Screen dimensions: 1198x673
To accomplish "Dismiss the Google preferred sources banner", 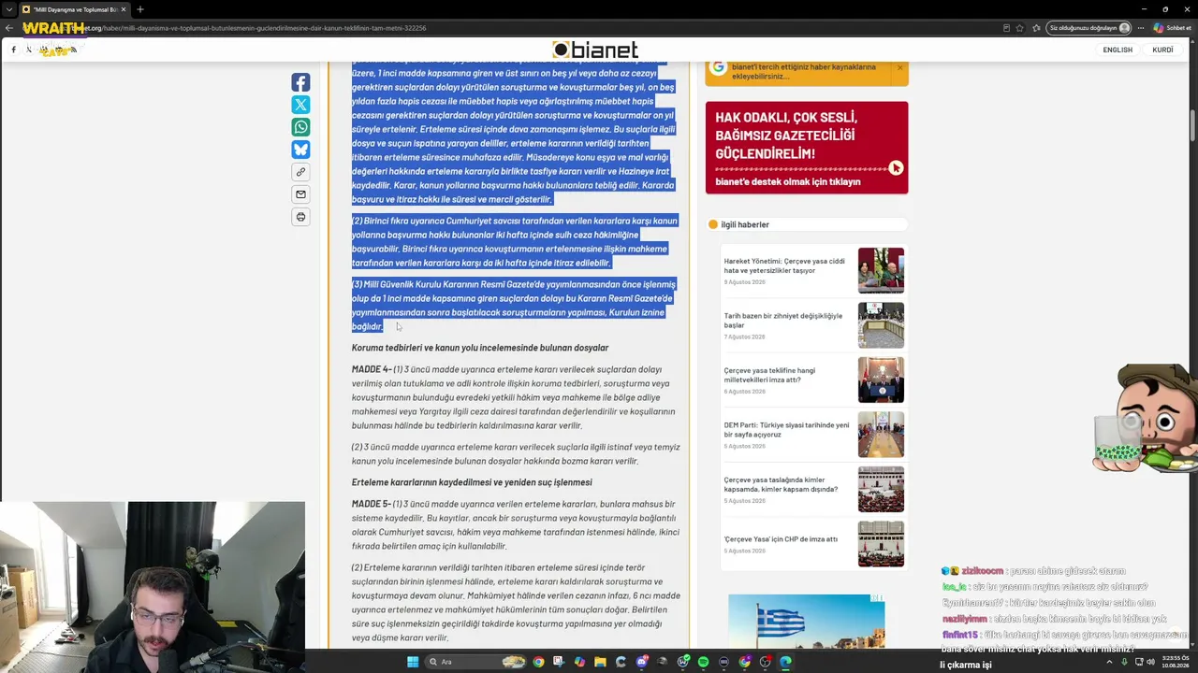I will point(899,67).
